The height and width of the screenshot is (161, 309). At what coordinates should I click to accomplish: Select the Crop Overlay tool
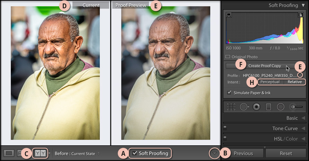(x=231, y=107)
